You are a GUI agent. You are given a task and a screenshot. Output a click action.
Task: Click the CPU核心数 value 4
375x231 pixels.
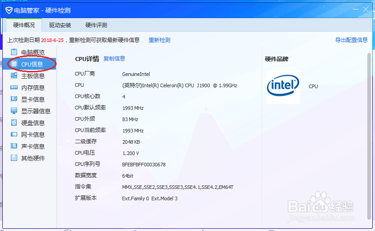coord(124,97)
